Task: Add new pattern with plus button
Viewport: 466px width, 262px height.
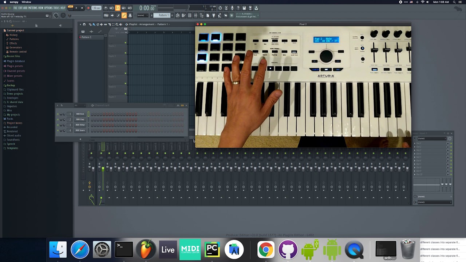Action: coord(172,15)
